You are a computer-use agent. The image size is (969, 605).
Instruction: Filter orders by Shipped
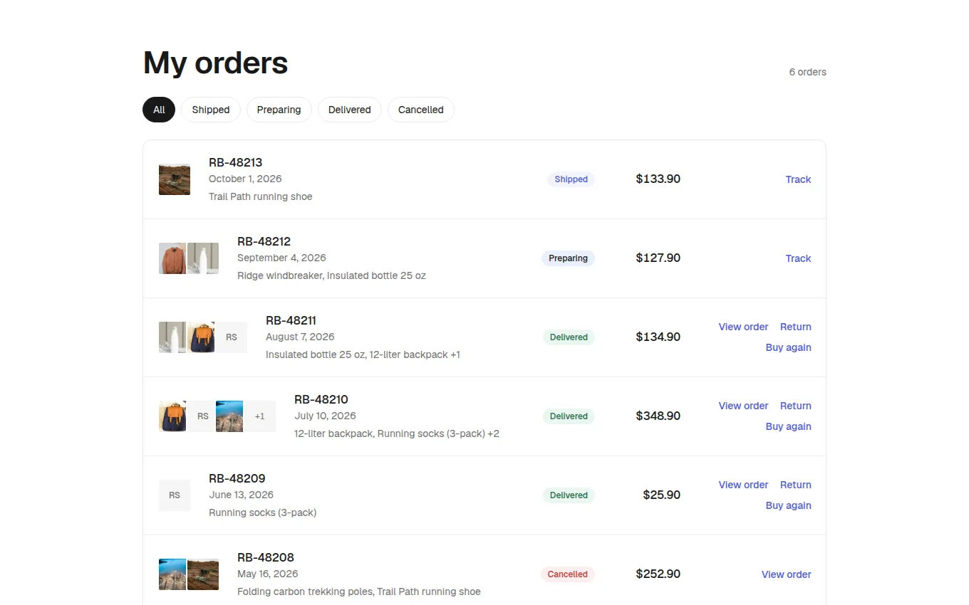[x=211, y=110]
